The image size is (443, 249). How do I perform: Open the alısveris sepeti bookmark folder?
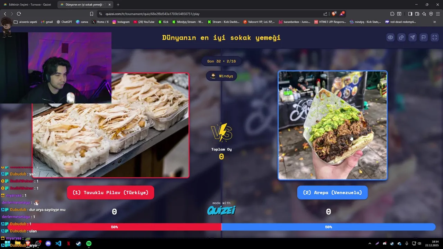pos(25,22)
